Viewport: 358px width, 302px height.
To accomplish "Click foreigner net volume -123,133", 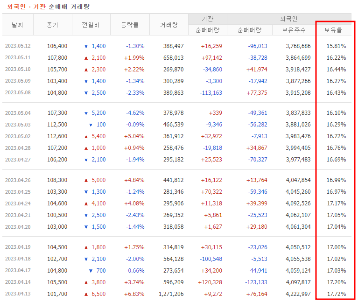I will coord(256,282).
